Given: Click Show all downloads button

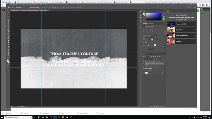Looking at the screenshot, I should pyautogui.click(x=205, y=113).
